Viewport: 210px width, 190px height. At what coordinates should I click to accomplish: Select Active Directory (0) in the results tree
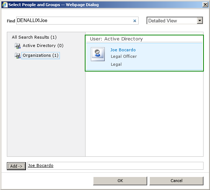coord(43,46)
